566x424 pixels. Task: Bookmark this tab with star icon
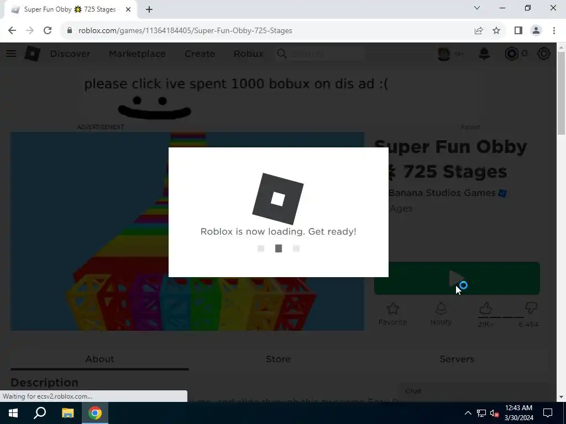click(x=496, y=31)
